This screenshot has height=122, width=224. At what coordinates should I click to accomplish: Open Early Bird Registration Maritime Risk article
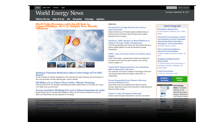tap(128, 68)
